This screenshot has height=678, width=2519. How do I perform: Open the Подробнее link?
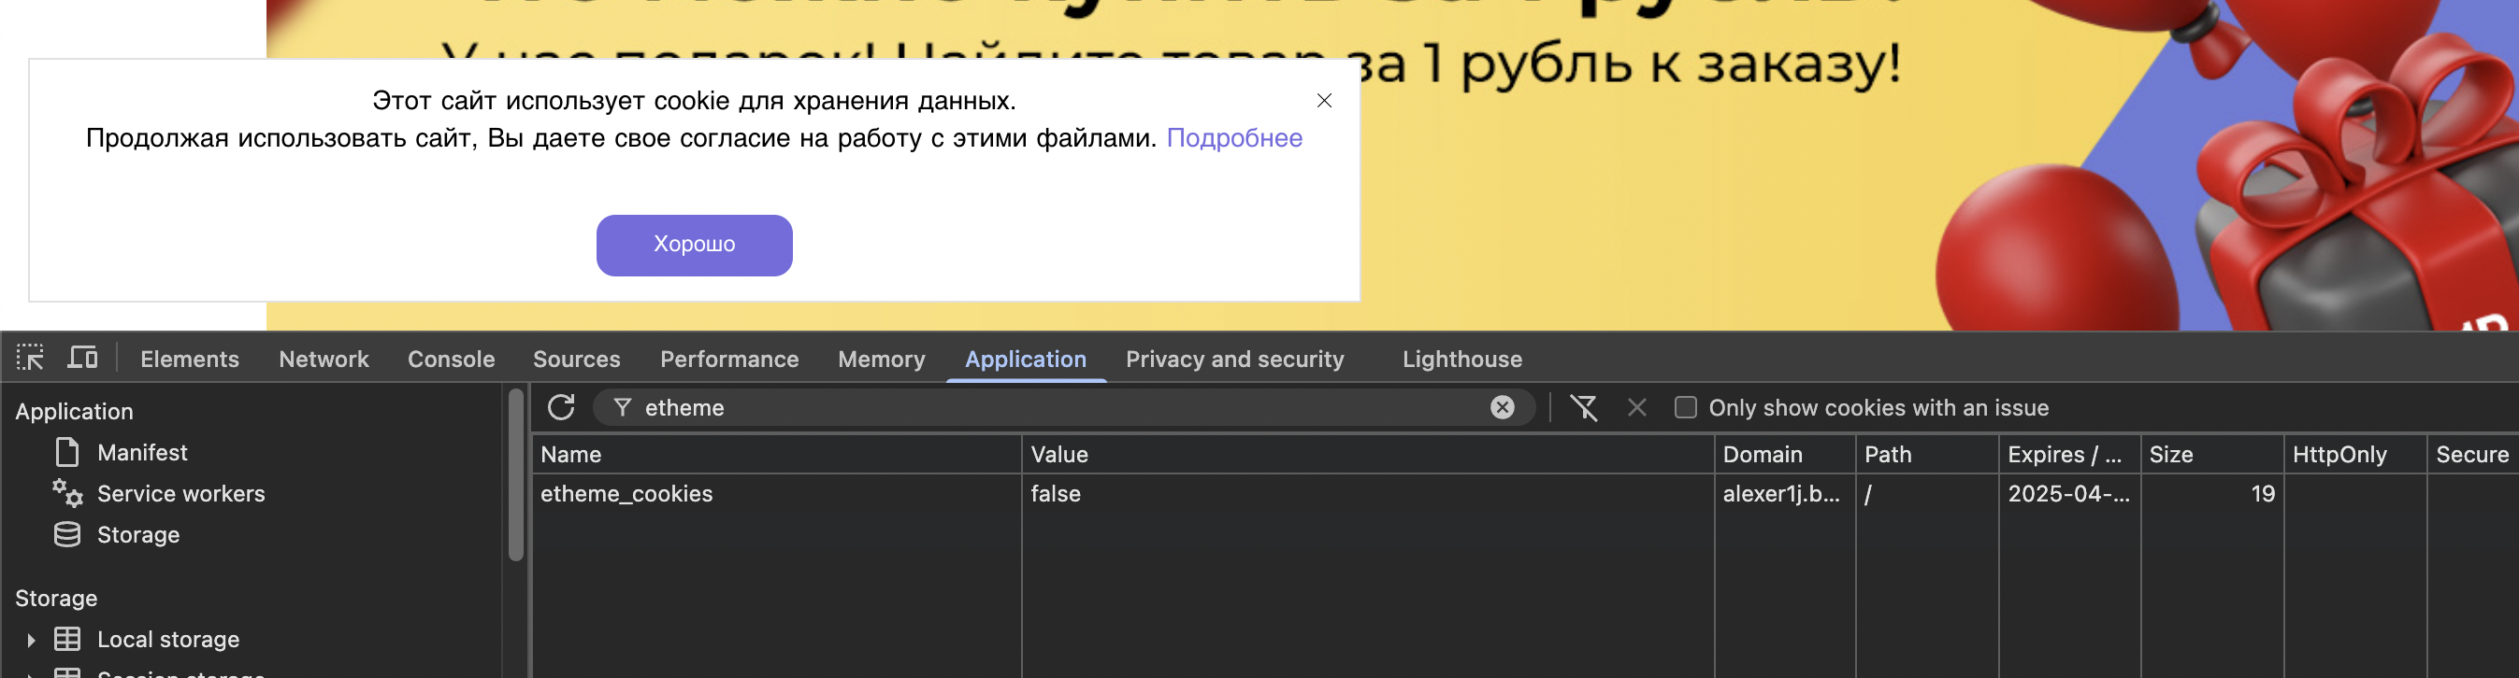pyautogui.click(x=1234, y=138)
